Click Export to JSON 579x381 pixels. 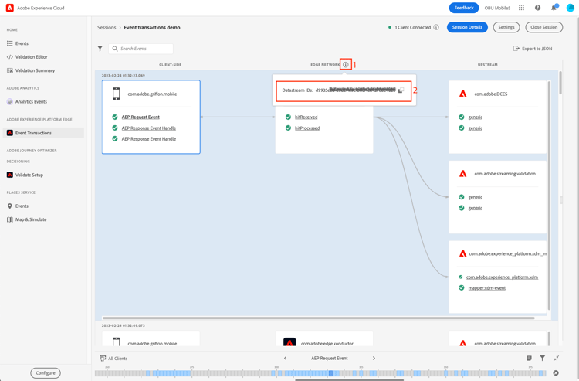(533, 49)
